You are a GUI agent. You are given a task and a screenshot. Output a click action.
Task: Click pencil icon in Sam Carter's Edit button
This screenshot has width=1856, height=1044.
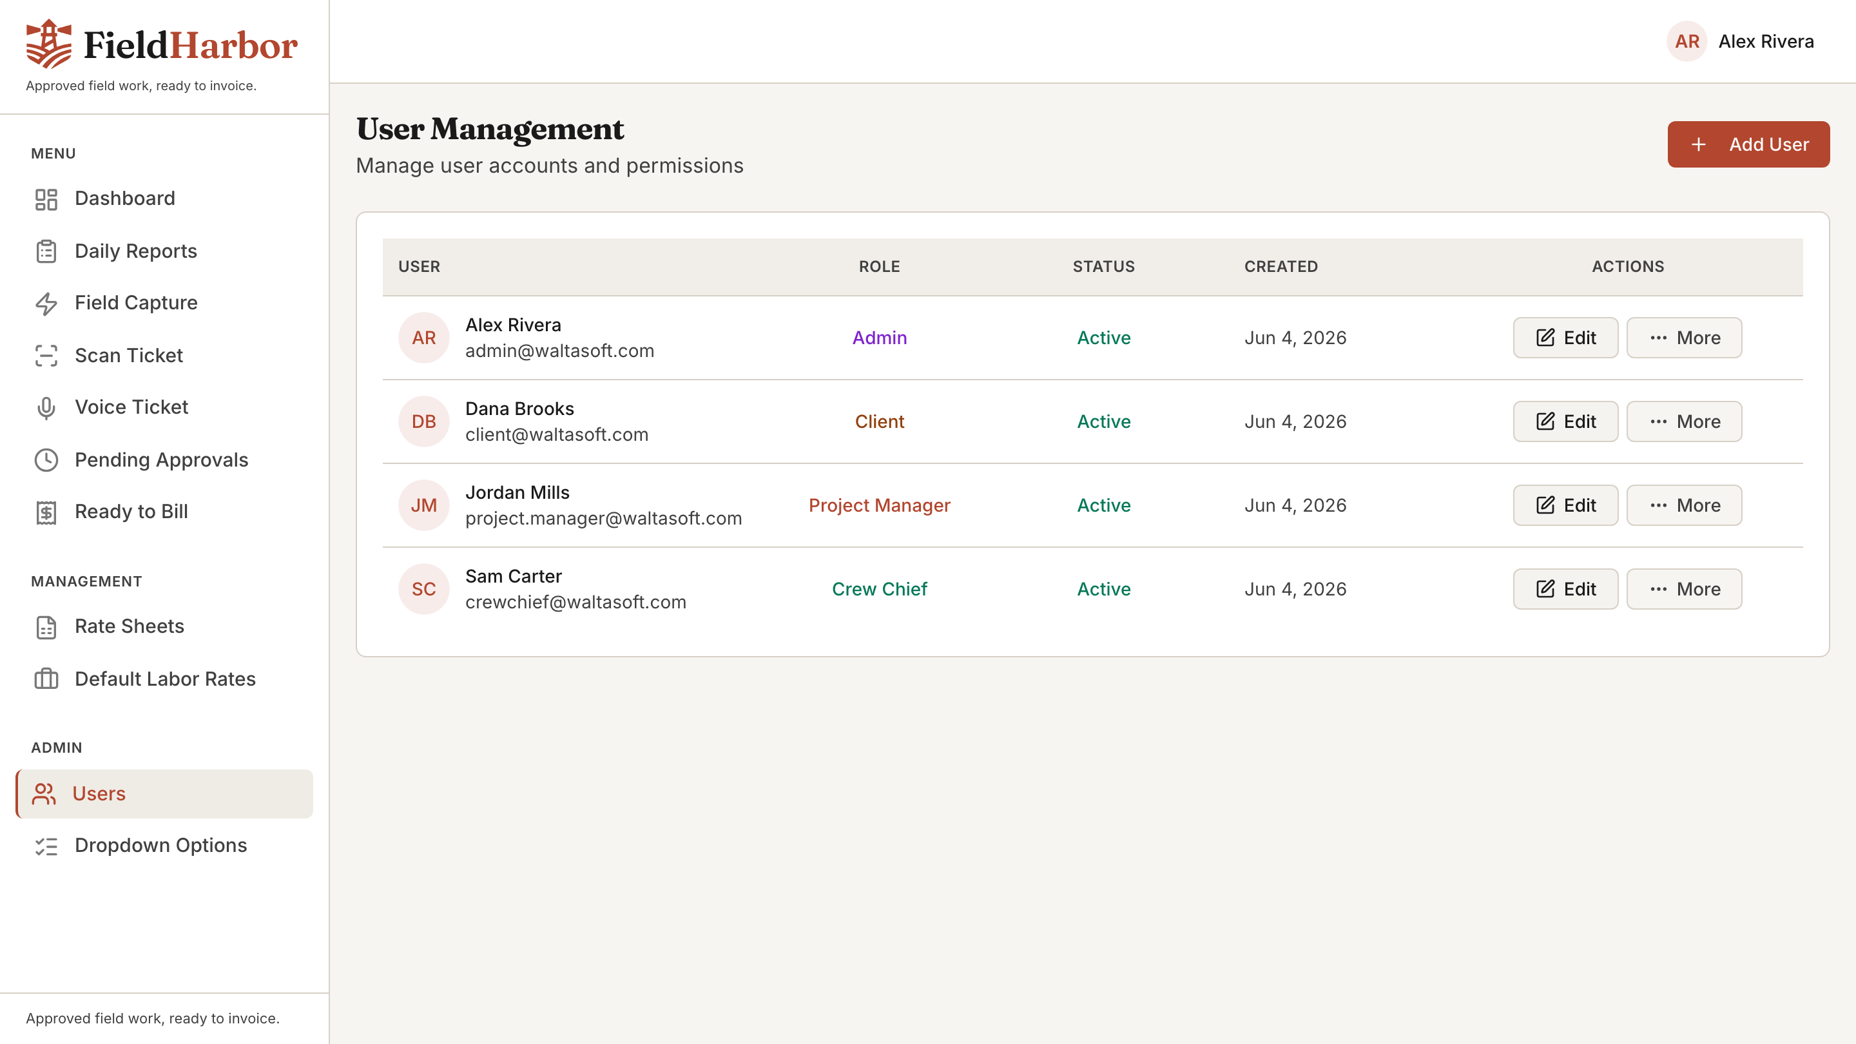pos(1545,588)
